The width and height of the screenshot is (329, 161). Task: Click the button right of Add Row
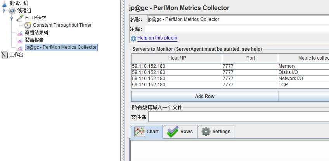pos(304,96)
